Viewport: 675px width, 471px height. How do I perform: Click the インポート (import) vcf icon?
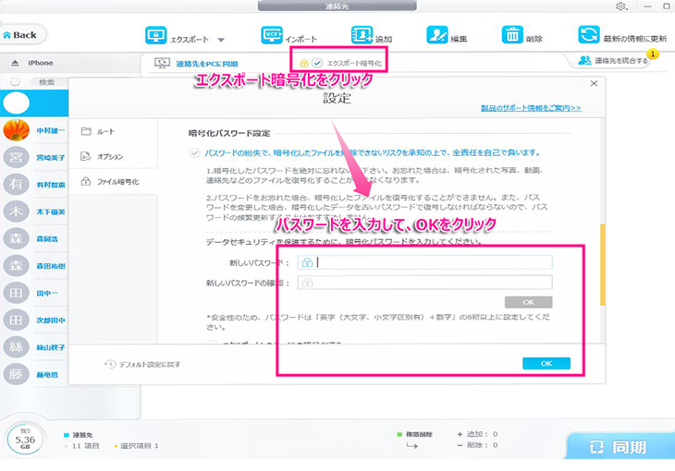coord(273,35)
